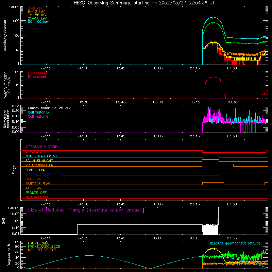272x272 pixels.
Task: Click the A4Z_FLAG label
Action: click(x=33, y=188)
